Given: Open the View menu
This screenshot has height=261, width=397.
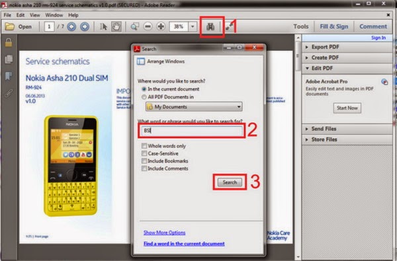Looking at the screenshot, I should click(34, 15).
